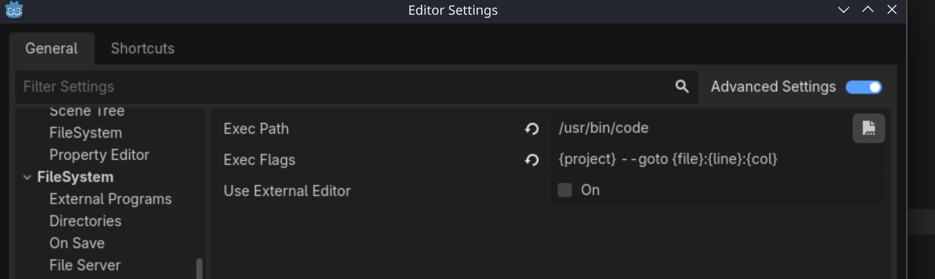Image resolution: width=935 pixels, height=279 pixels.
Task: Open External Programs settings
Action: (x=111, y=199)
